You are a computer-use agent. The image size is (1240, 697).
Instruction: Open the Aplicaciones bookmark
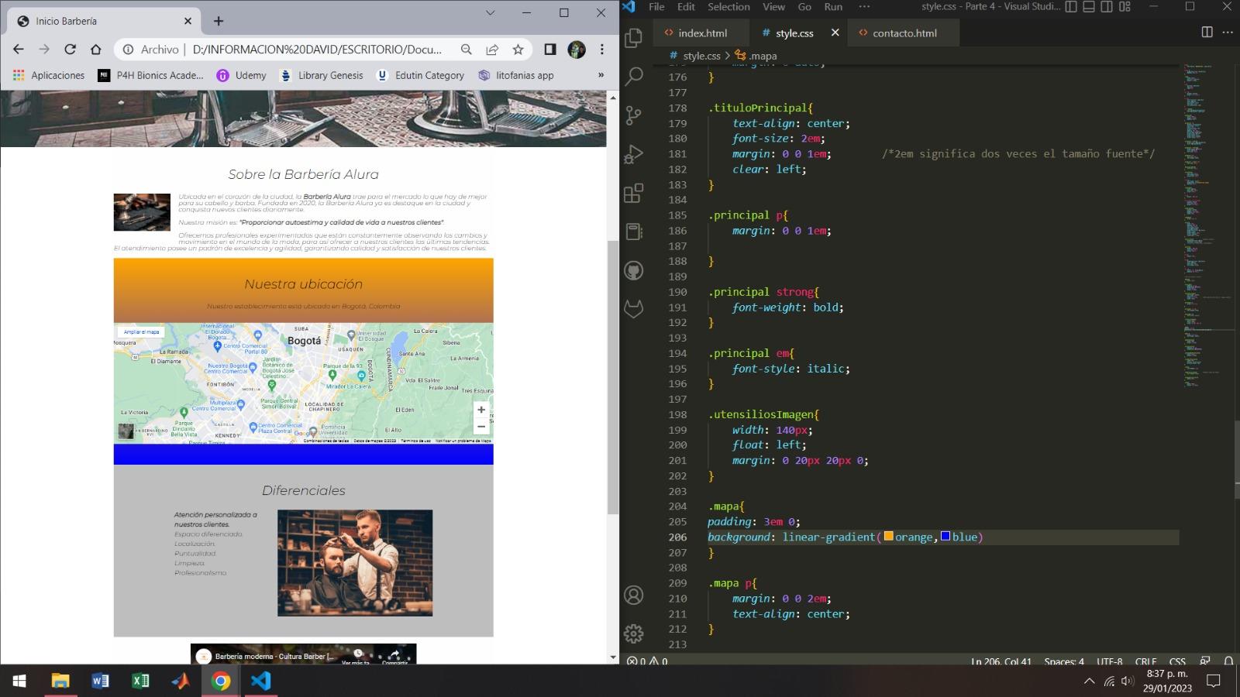pyautogui.click(x=49, y=75)
